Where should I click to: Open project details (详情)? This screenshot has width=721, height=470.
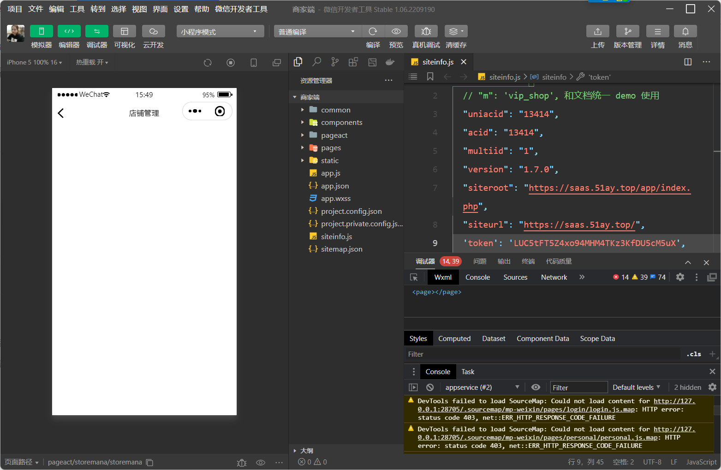click(x=658, y=31)
